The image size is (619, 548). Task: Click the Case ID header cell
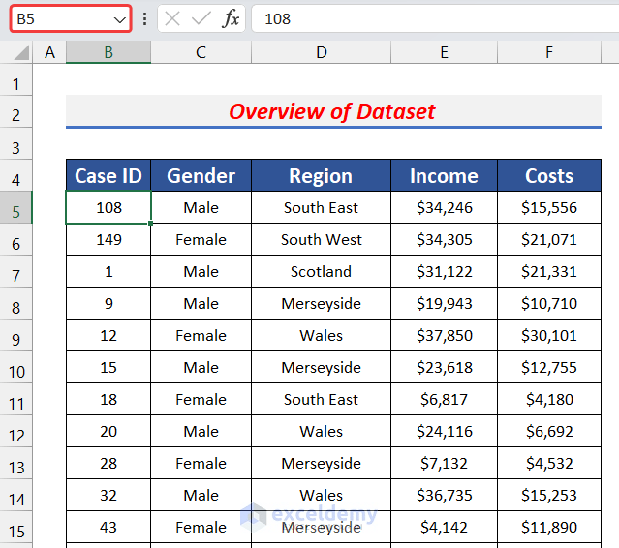pos(108,175)
